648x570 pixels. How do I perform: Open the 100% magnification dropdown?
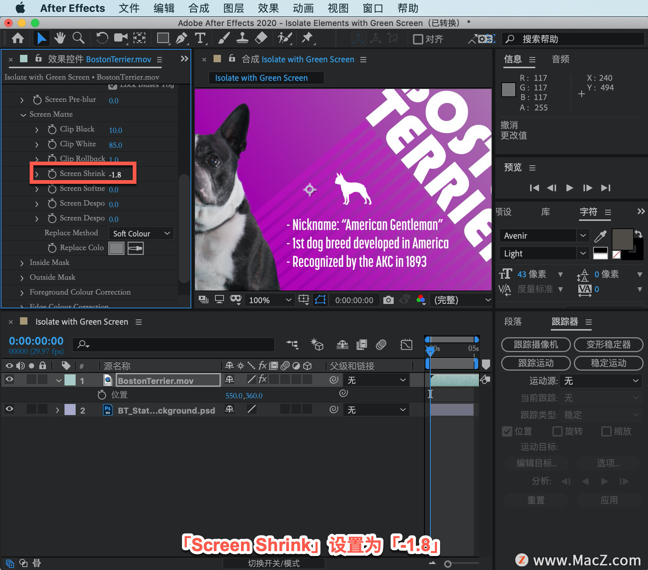click(270, 300)
